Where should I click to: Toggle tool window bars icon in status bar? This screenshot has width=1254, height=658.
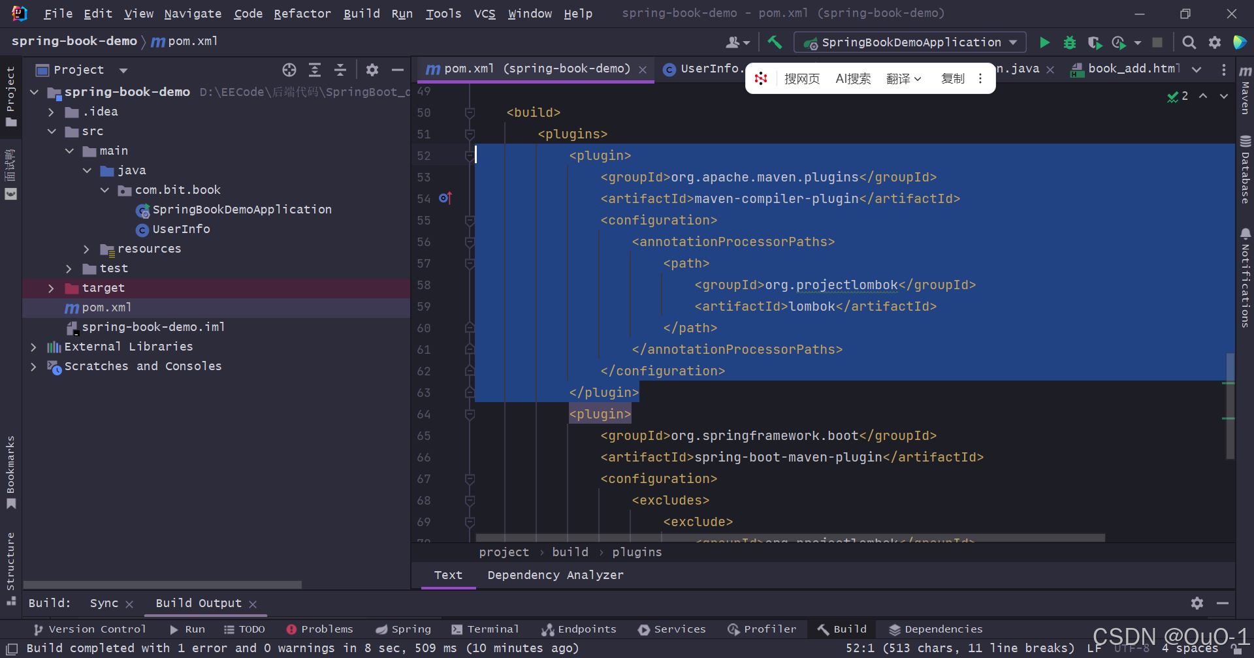click(12, 648)
